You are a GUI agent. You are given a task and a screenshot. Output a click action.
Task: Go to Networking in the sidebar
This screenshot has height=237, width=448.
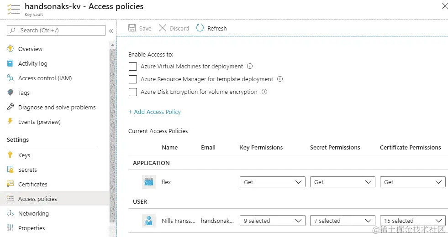pos(33,213)
